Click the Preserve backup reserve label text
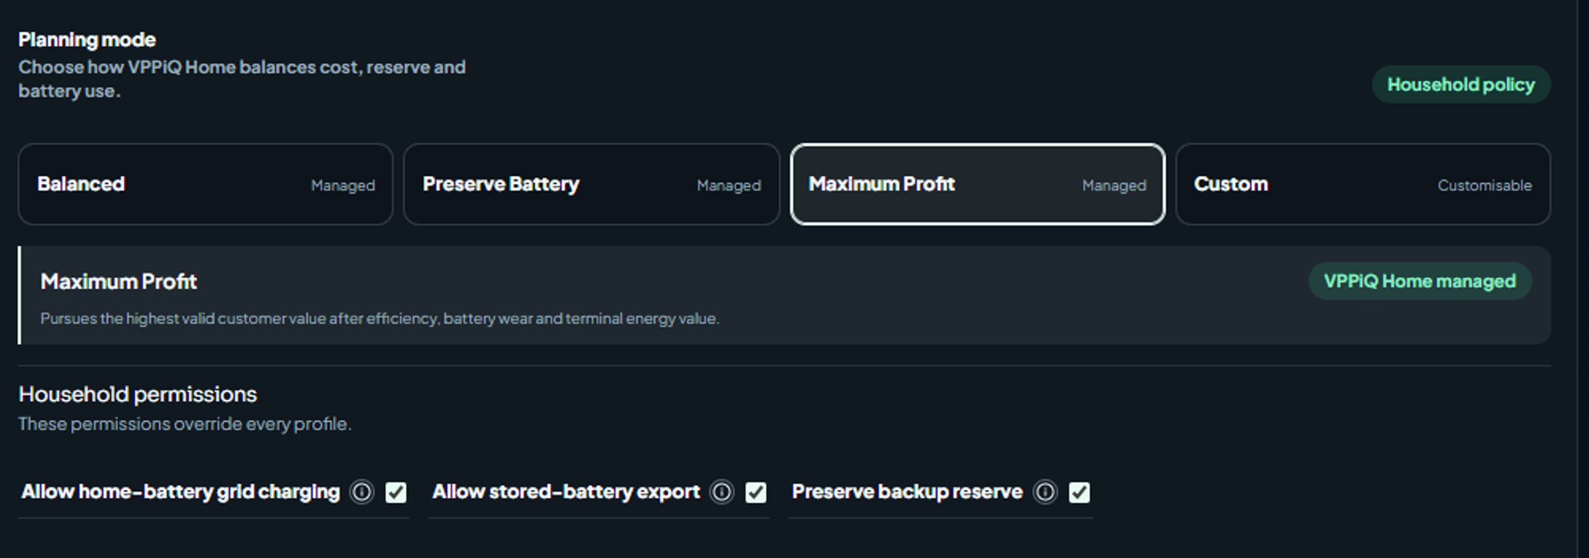1589x558 pixels. point(906,492)
